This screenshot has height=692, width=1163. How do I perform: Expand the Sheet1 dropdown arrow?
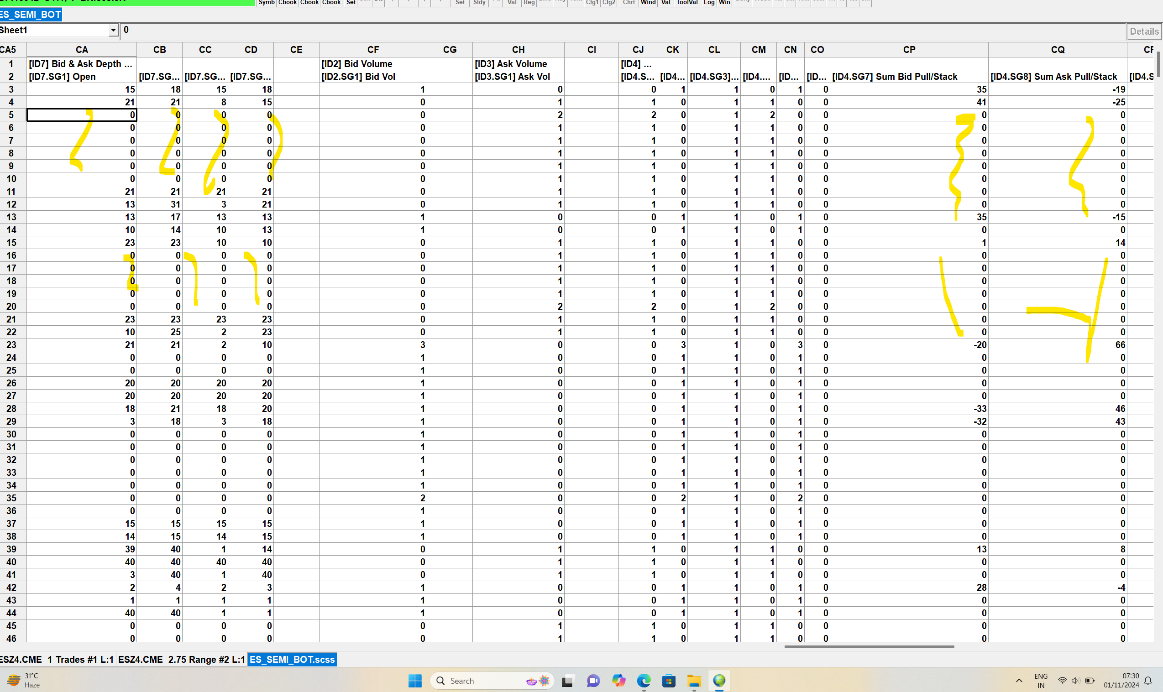coord(113,30)
